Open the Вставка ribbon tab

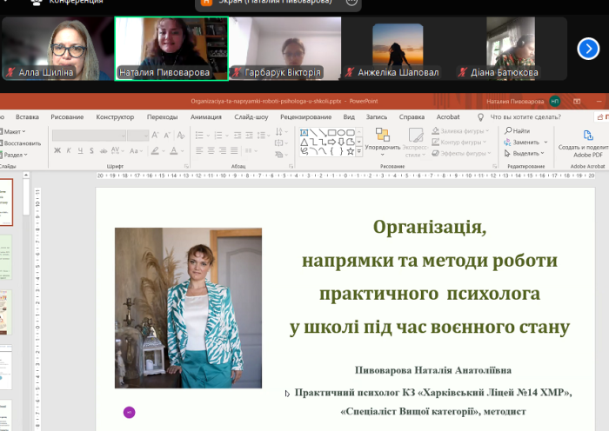coord(27,116)
